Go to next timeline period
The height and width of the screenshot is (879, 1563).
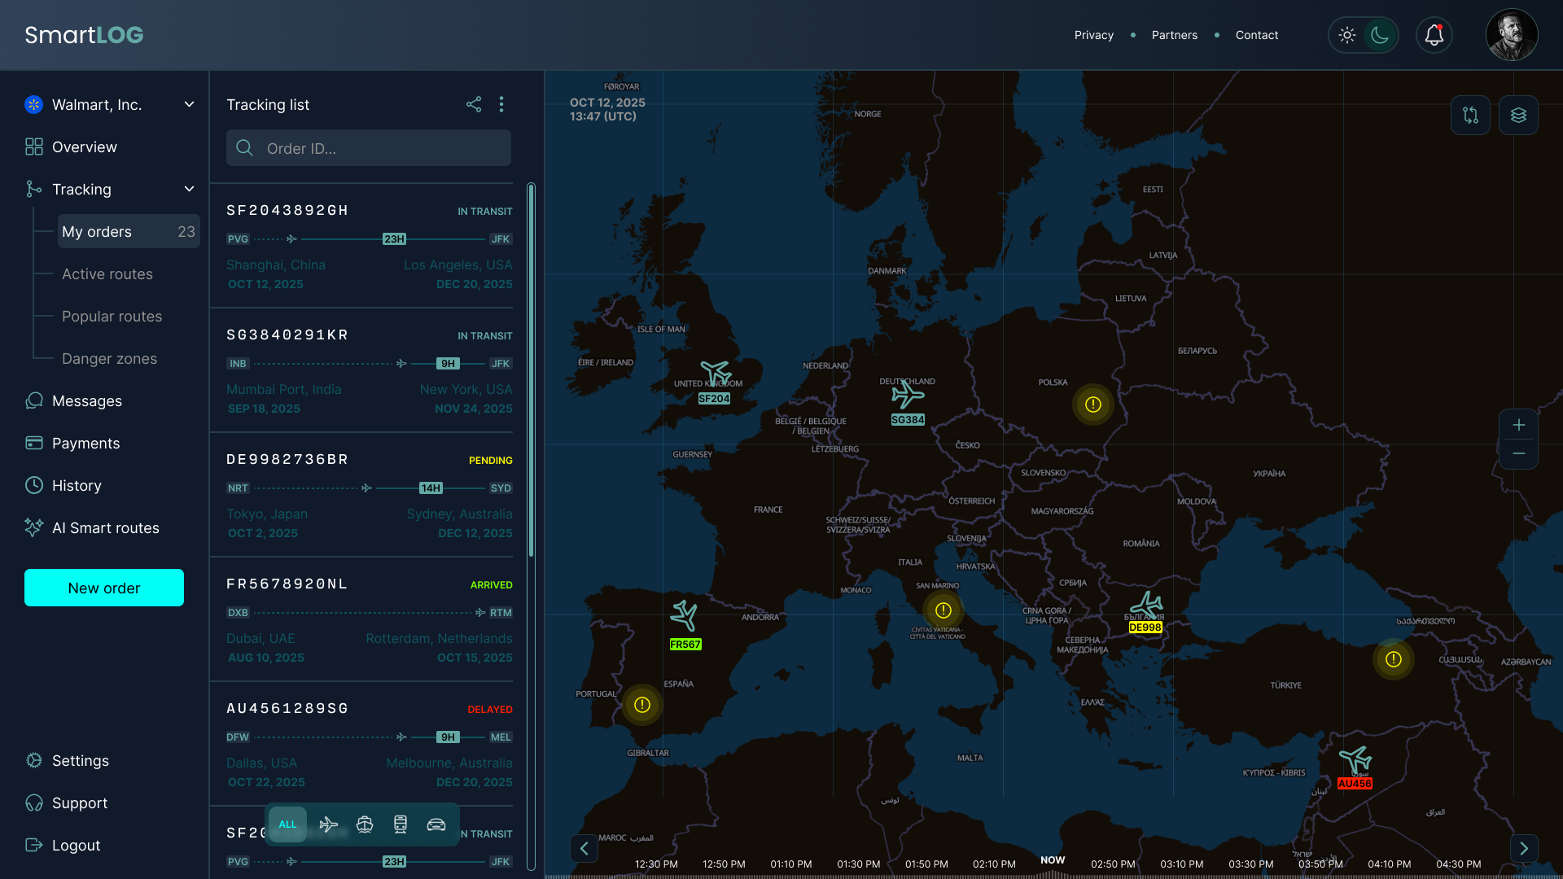pyautogui.click(x=1524, y=848)
